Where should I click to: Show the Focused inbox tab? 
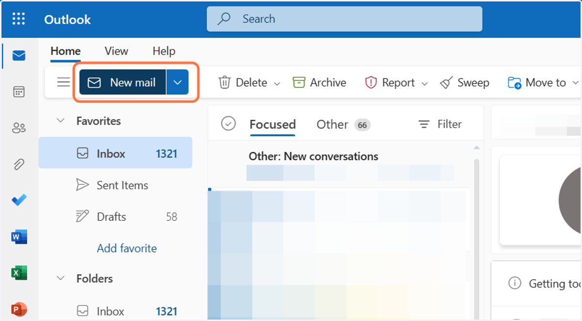pos(273,124)
